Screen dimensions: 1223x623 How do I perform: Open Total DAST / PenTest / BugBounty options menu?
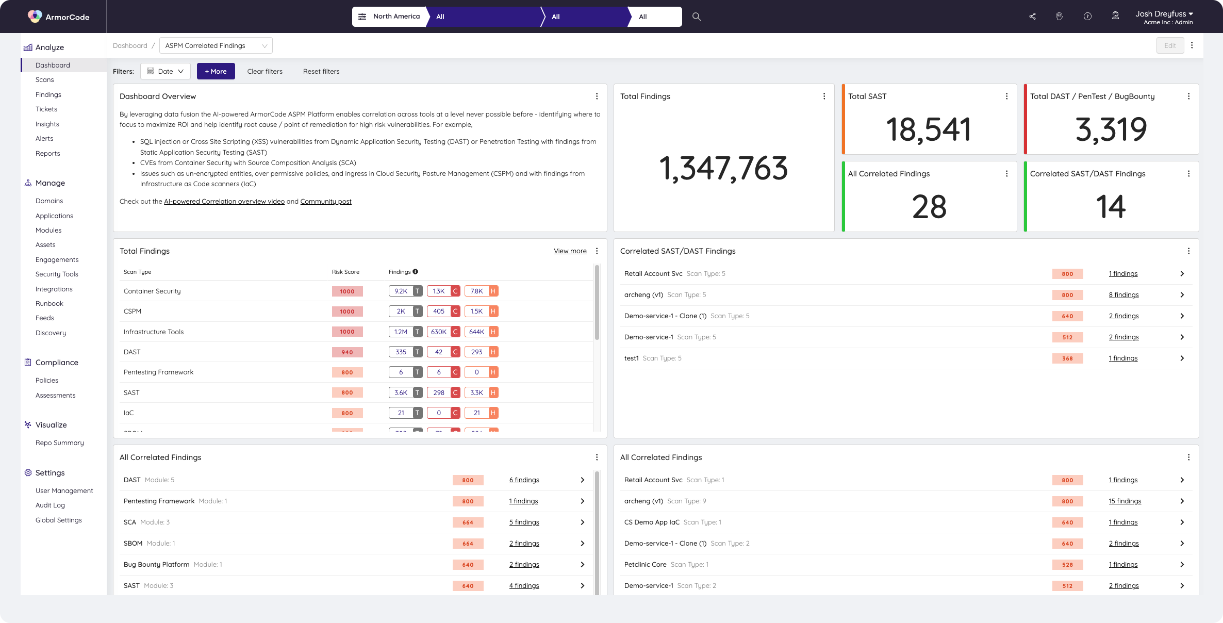pos(1189,96)
